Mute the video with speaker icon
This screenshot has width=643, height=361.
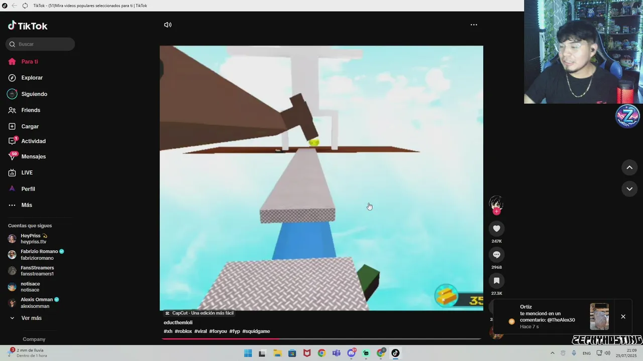click(x=168, y=25)
